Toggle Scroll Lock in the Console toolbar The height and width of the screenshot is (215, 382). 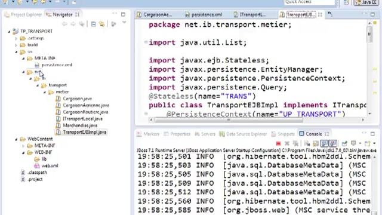[316, 143]
